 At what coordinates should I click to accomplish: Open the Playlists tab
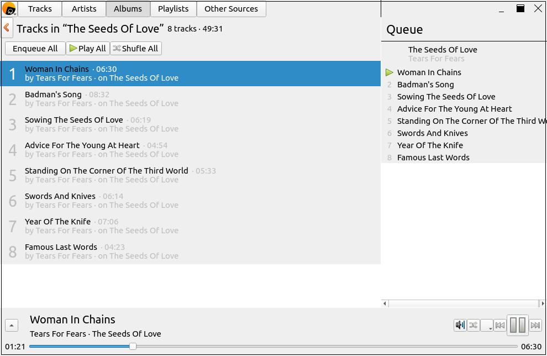[x=173, y=9]
